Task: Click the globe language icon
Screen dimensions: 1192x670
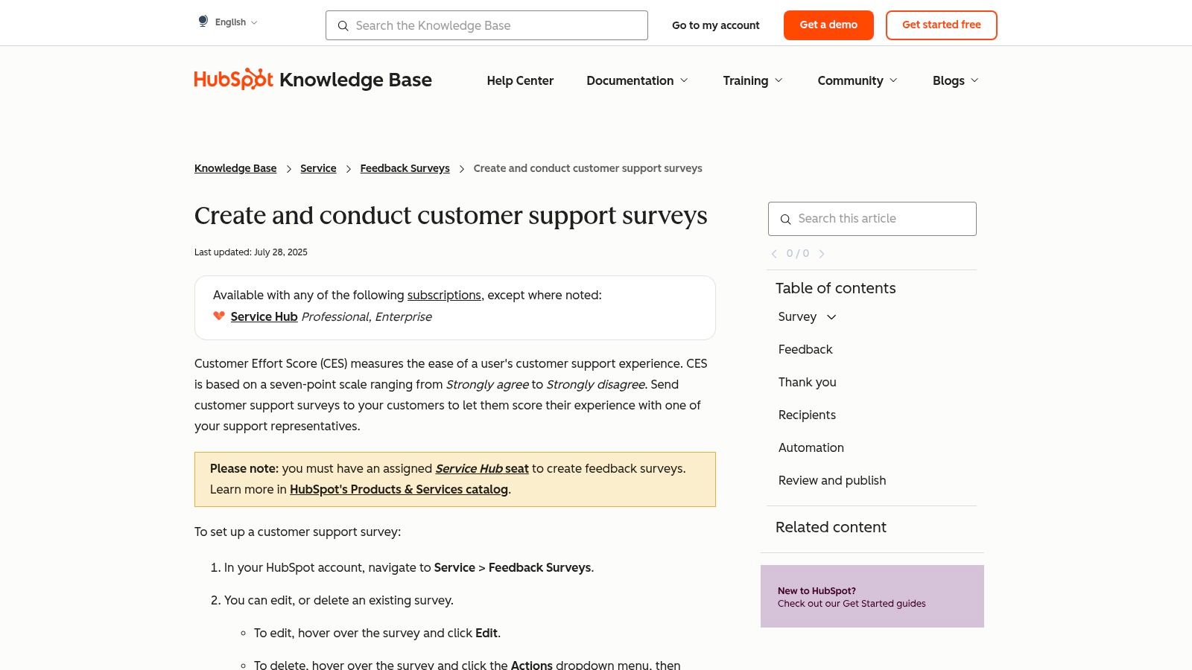Action: (x=203, y=21)
